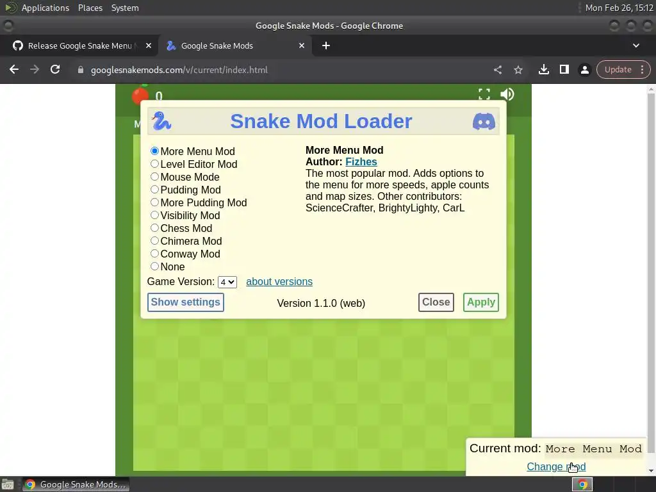Click the Version 1.1.0 (web) text
The image size is (656, 492).
321,303
